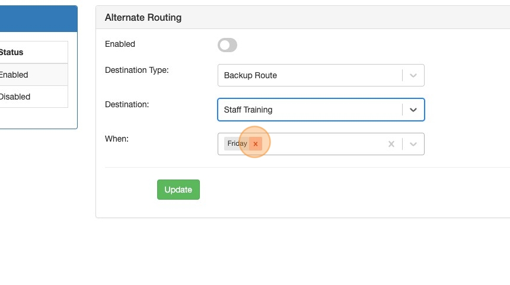Click the Destination Type label
The image size is (510, 285).
136,70
